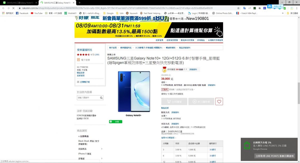Bookmark this page with star icon

coord(238,8)
